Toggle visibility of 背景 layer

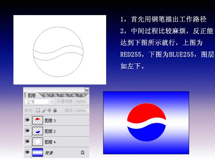[x=28, y=152]
